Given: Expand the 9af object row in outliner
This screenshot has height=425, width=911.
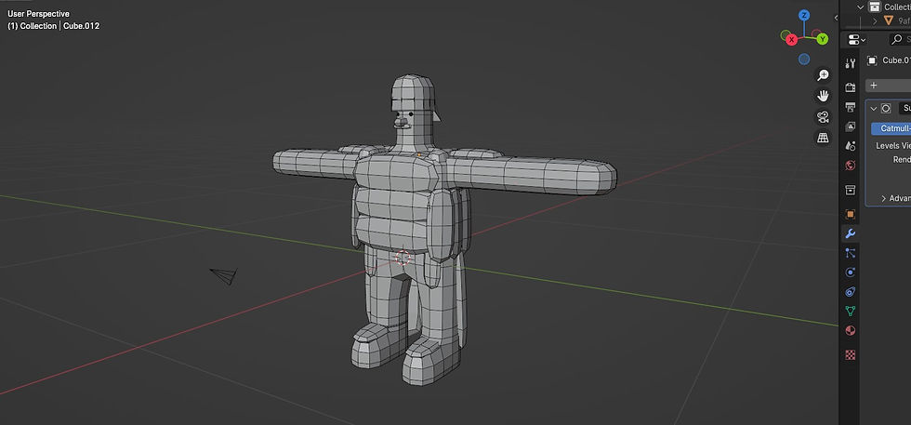Looking at the screenshot, I should pos(875,20).
